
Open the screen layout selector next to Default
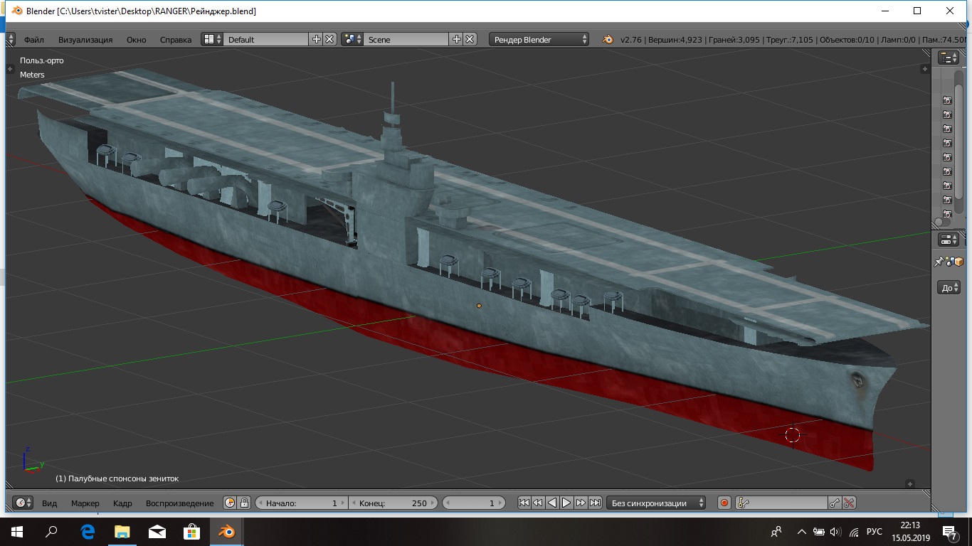[211, 39]
